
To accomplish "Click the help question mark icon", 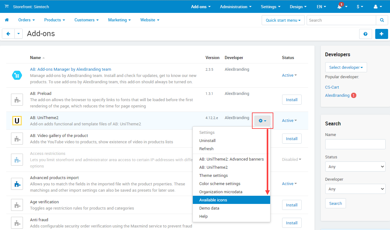I will coord(365,34).
